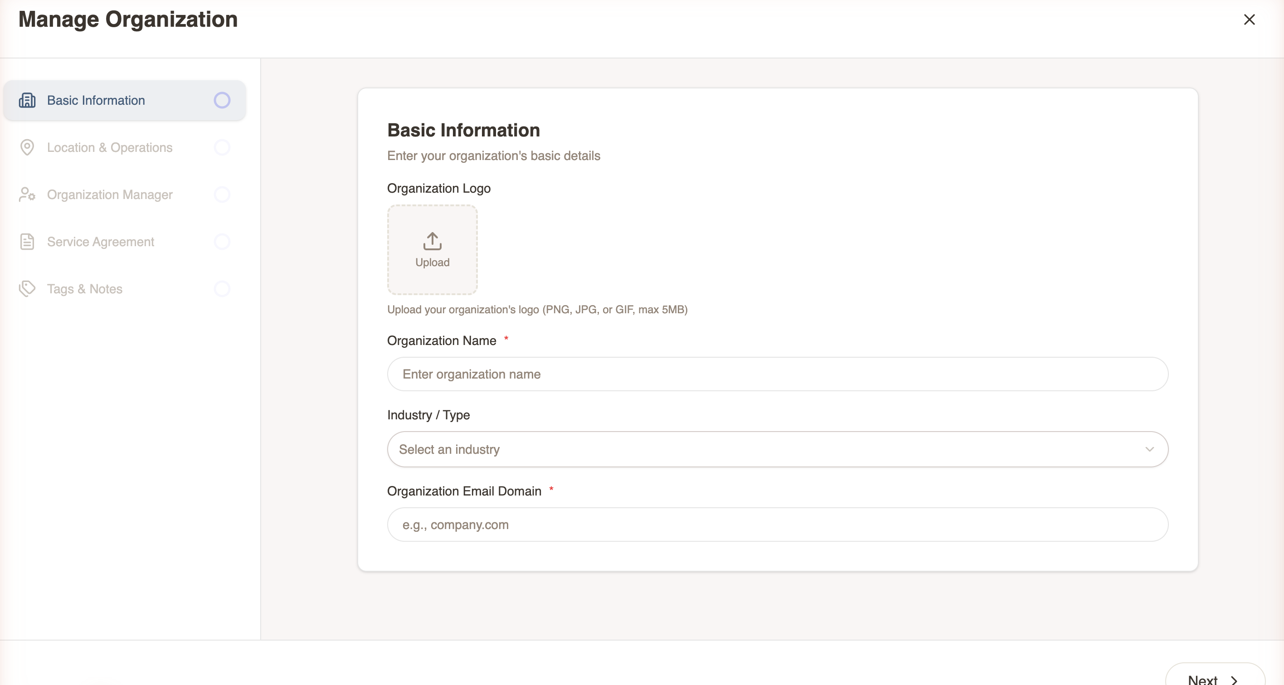Click the Basic Information step status circle
The height and width of the screenshot is (685, 1284).
(222, 100)
